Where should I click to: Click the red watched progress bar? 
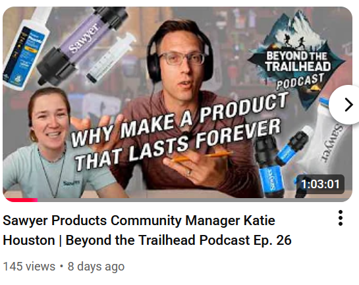tap(22, 200)
